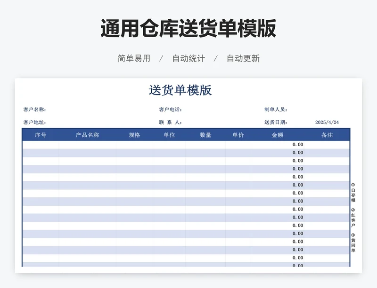This screenshot has width=377, height=288.
Task: Click the 制单人员 label
Action: click(x=276, y=109)
